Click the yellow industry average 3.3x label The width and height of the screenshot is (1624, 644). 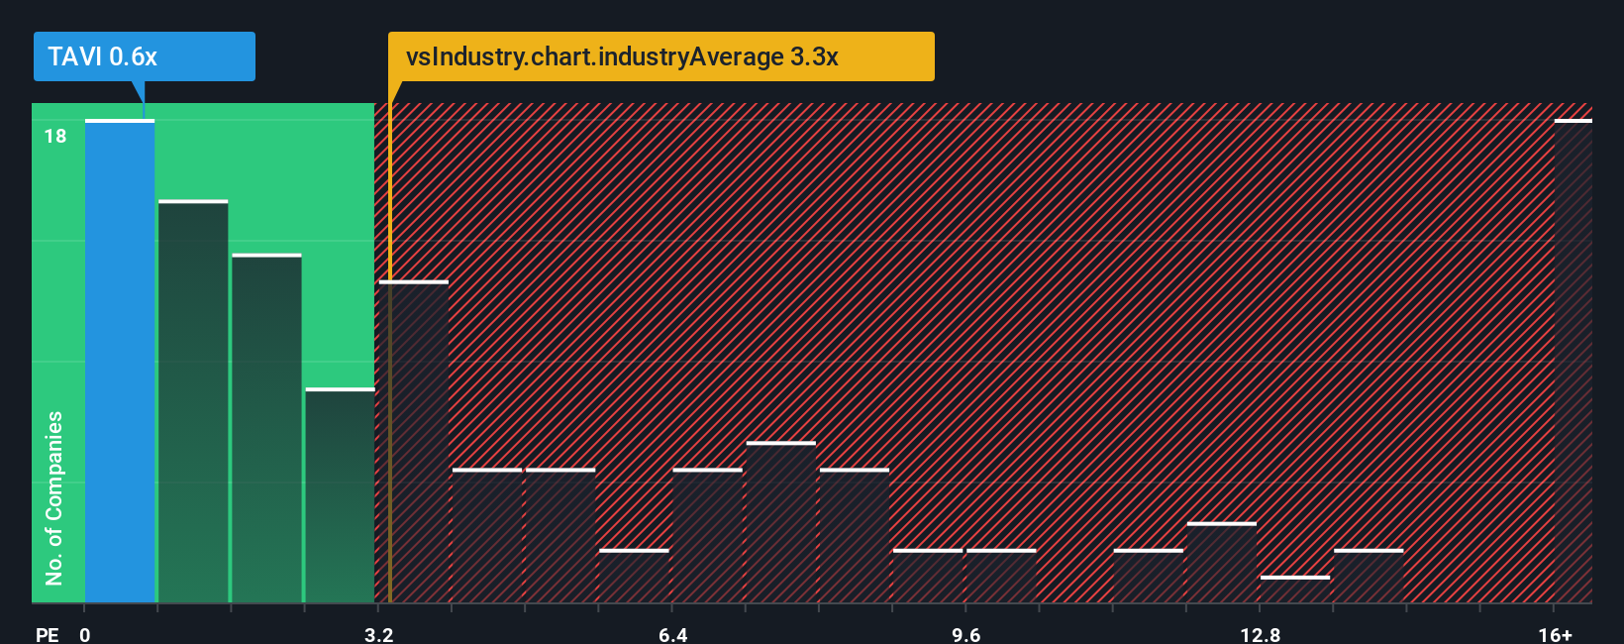click(660, 56)
